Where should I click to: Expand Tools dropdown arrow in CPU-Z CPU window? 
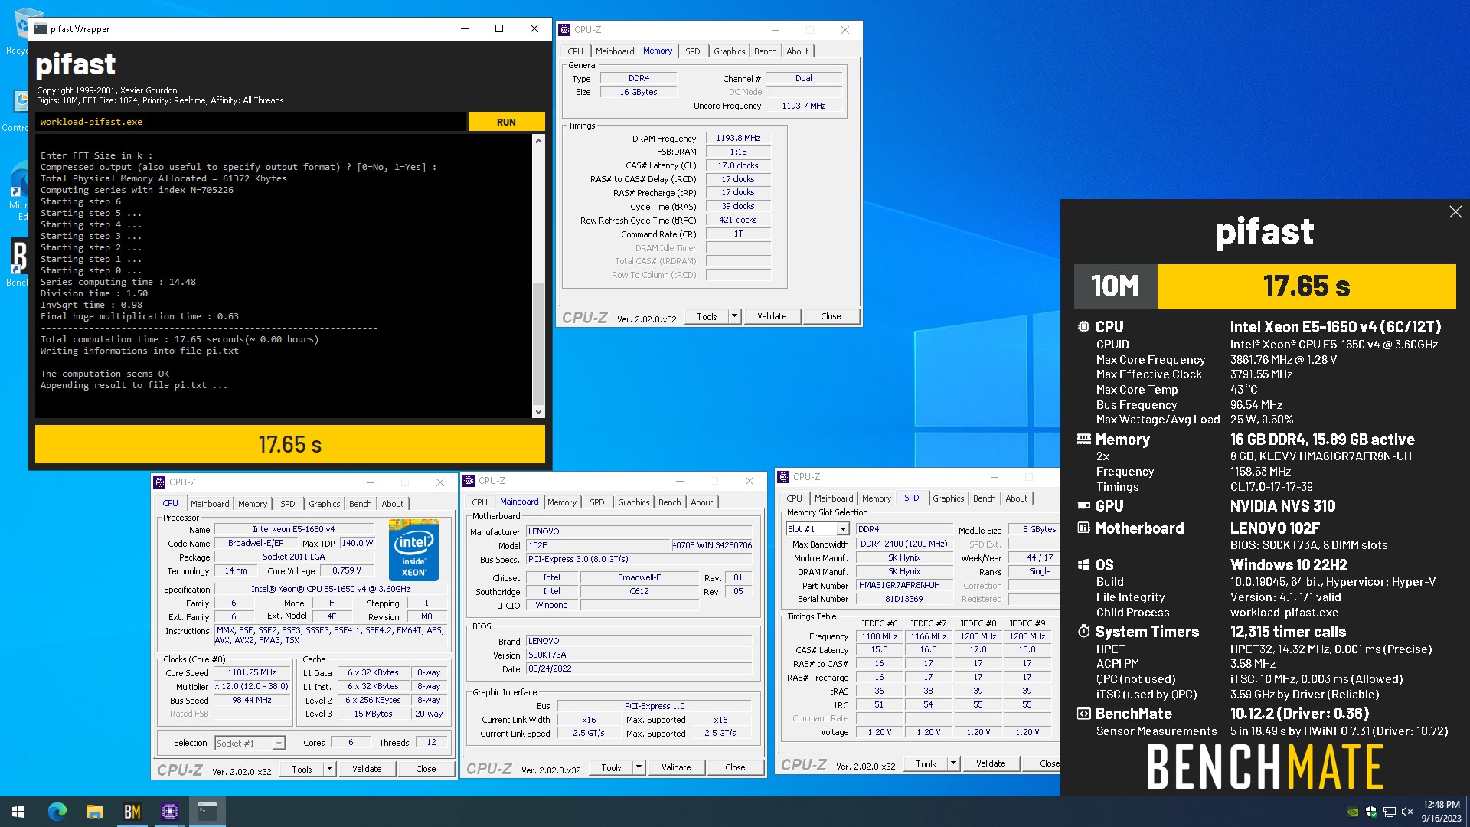point(330,769)
